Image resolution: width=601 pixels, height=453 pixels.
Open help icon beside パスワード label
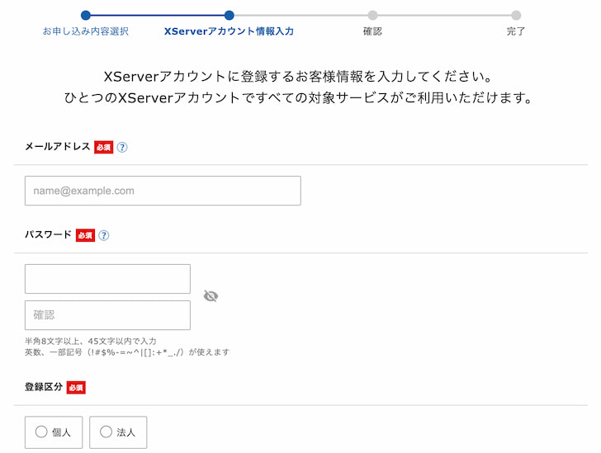pyautogui.click(x=103, y=235)
